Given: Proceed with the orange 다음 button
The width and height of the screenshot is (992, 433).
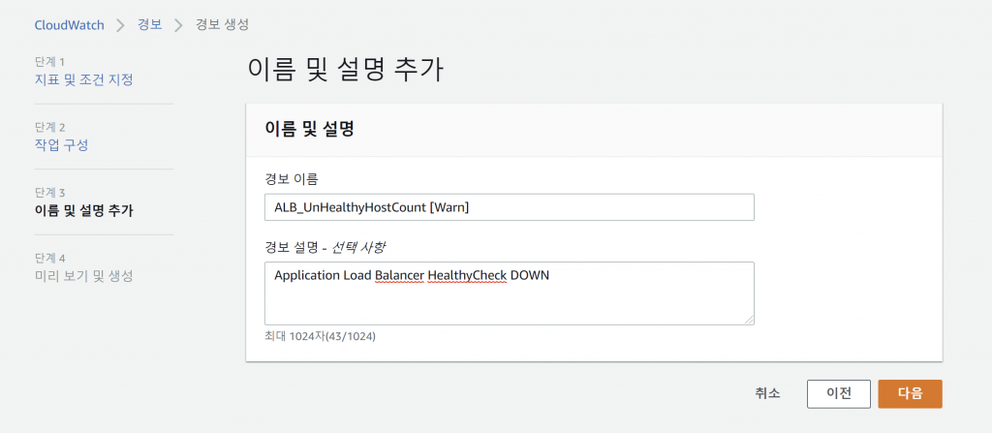Looking at the screenshot, I should [910, 393].
